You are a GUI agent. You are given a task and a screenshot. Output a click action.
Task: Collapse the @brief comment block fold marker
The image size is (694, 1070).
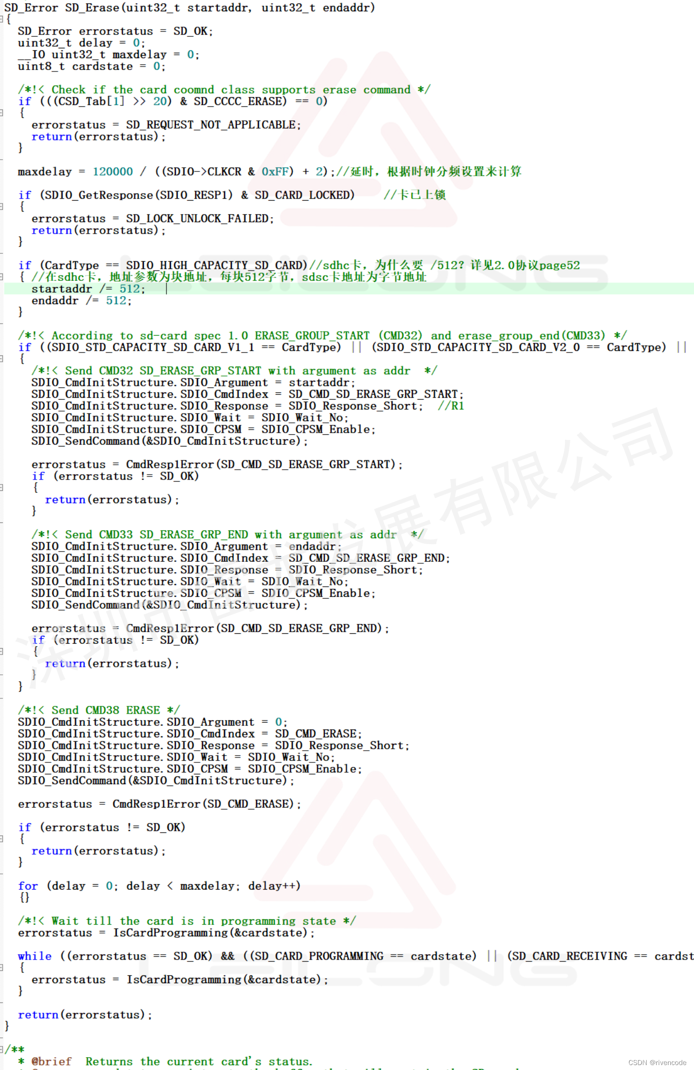click(2, 1049)
